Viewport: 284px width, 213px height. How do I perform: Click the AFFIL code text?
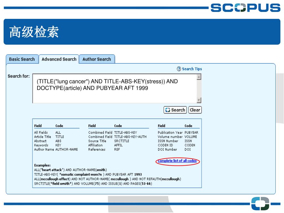pos(118,145)
